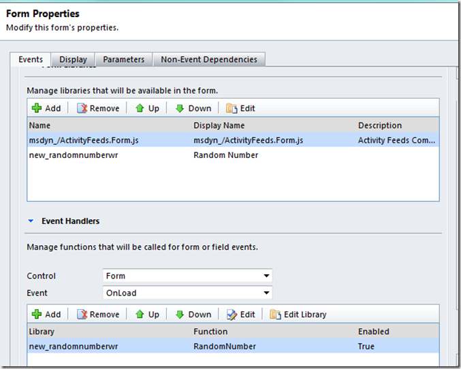Image resolution: width=461 pixels, height=369 pixels.
Task: Move event handler Down in list
Action: tap(193, 315)
